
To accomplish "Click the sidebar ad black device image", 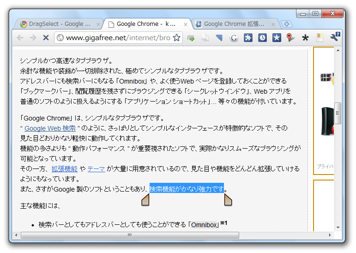I will tap(328, 121).
